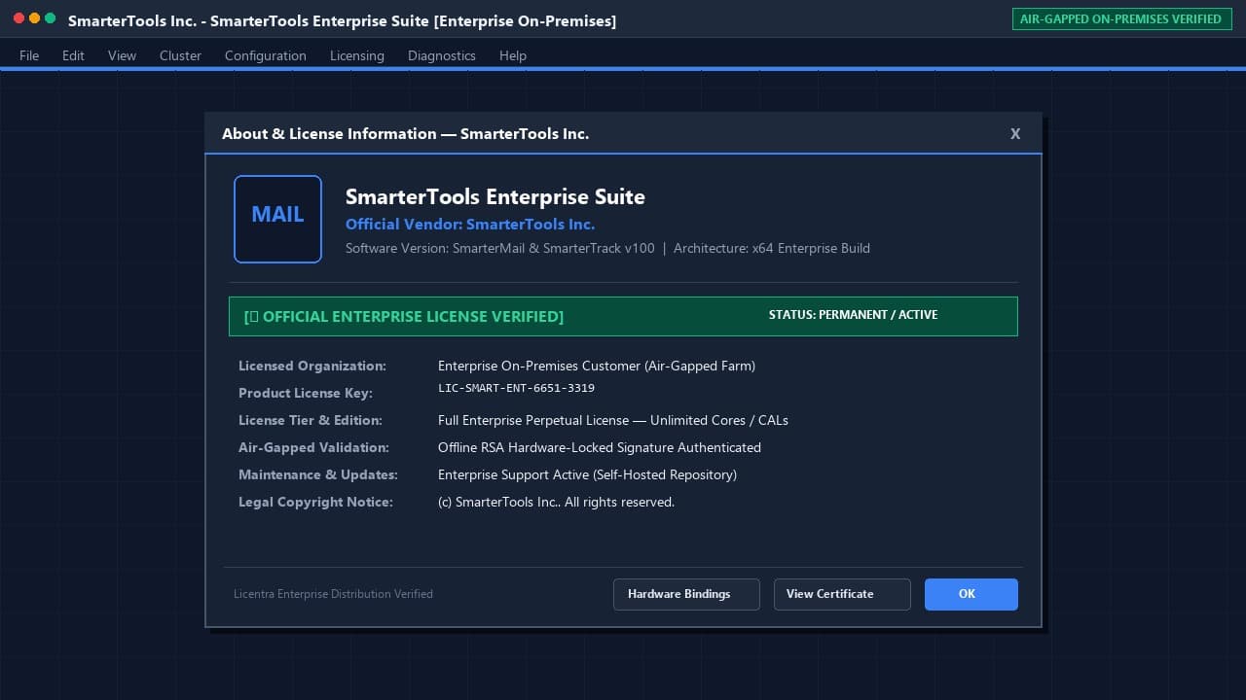Click the green maximize dot
The width and height of the screenshot is (1246, 700).
(x=50, y=18)
